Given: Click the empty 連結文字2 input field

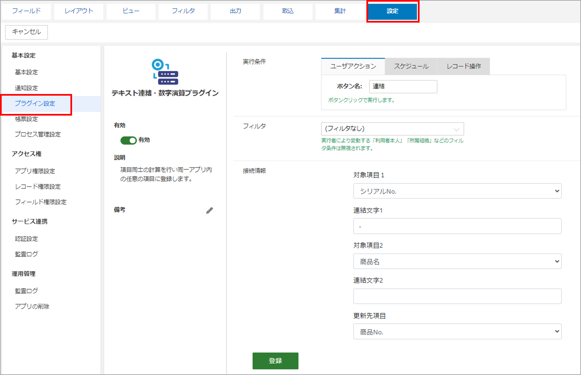Looking at the screenshot, I should [x=457, y=296].
